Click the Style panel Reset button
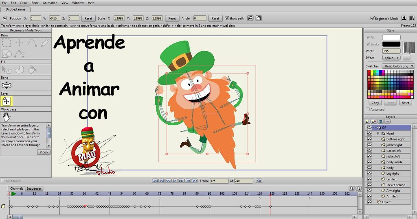417x219 pixels. (405, 103)
